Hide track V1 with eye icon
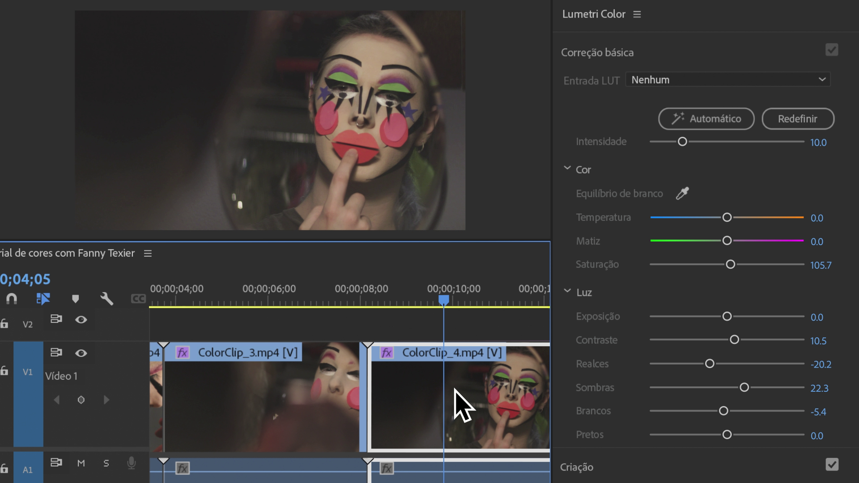The image size is (859, 483). point(81,353)
